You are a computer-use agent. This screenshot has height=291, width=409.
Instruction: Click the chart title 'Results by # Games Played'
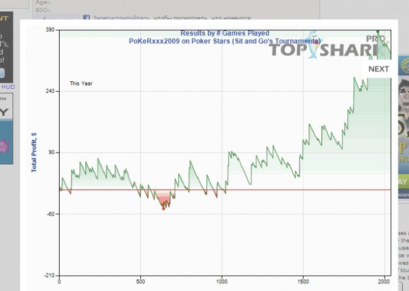225,33
